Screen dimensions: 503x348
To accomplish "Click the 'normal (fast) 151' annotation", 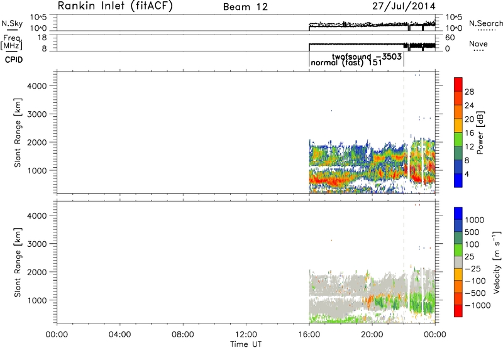I will tap(346, 62).
